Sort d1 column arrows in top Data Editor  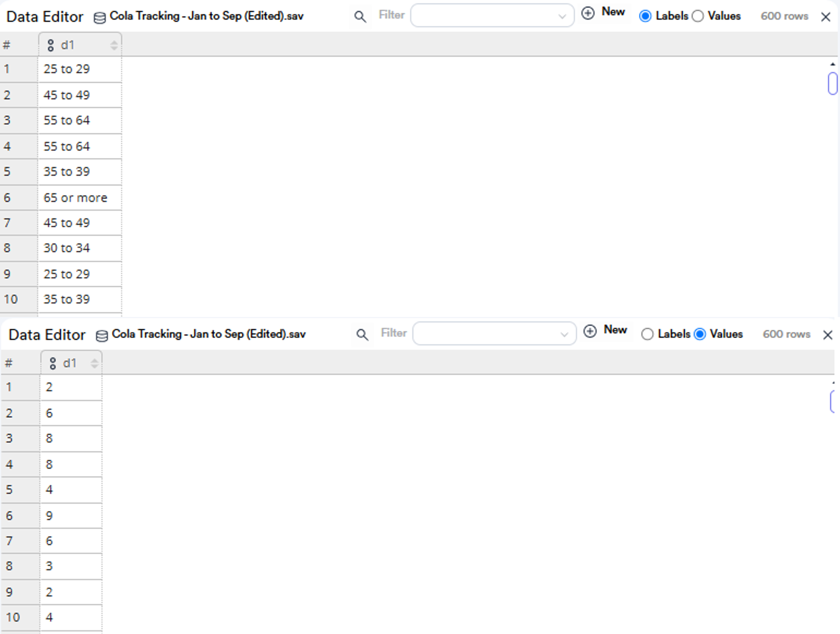[114, 45]
